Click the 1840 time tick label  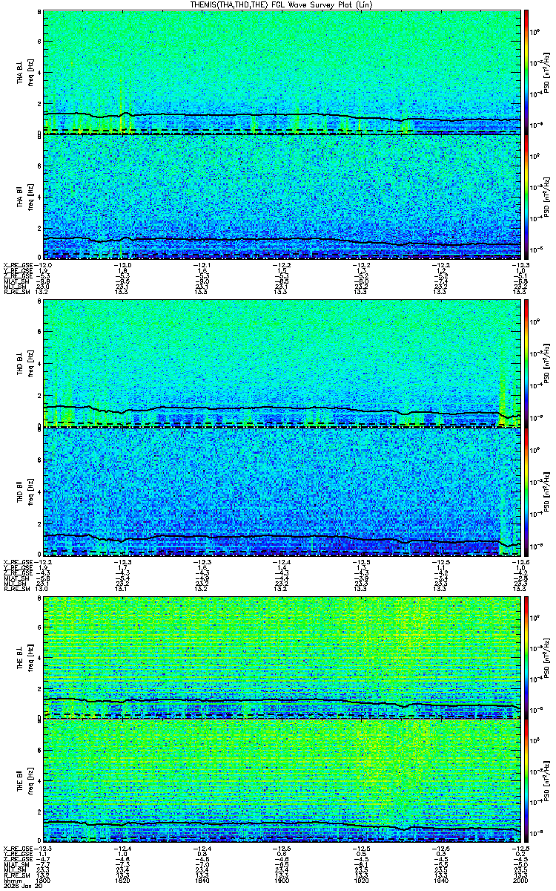pyautogui.click(x=202, y=880)
